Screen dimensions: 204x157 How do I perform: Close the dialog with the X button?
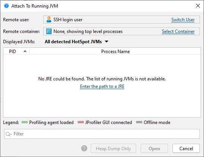tap(198, 6)
